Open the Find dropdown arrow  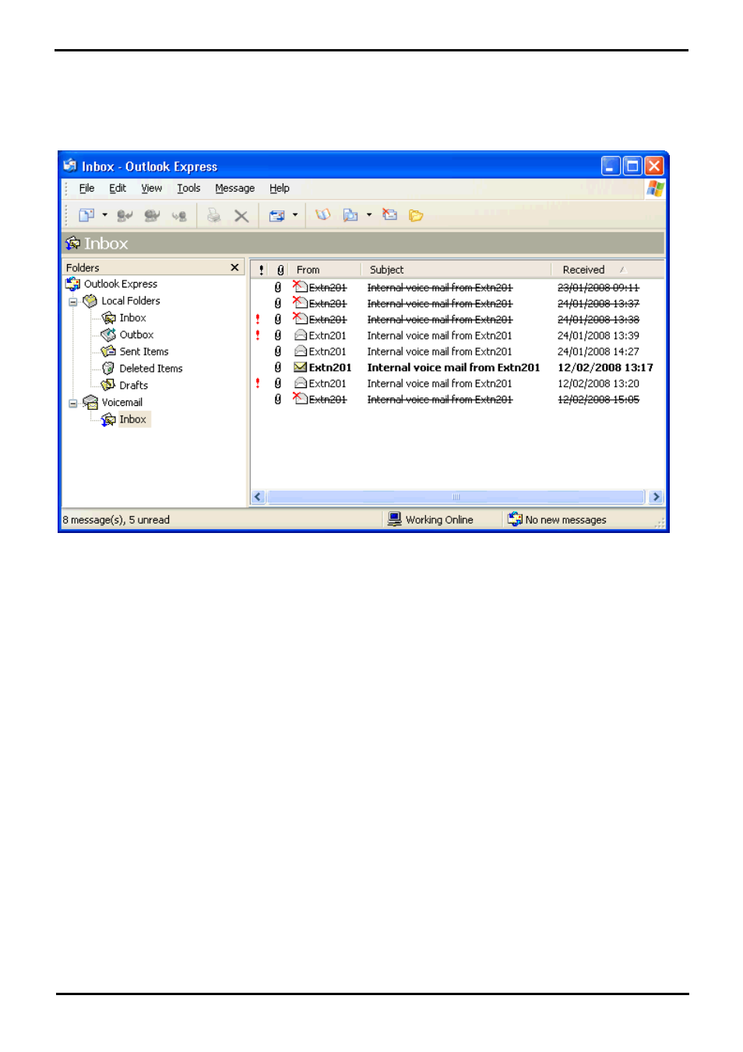(x=369, y=215)
